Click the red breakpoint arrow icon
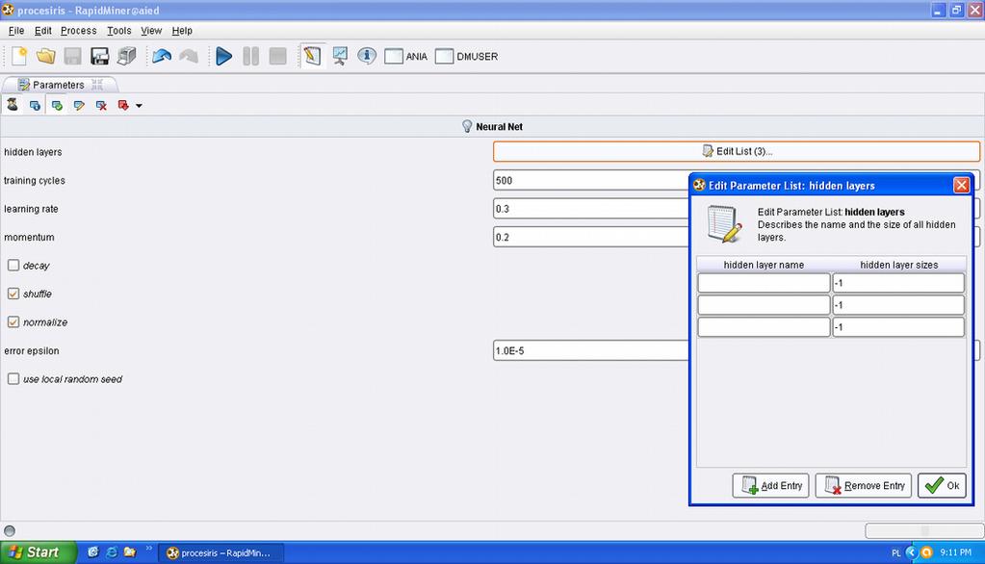The image size is (985, 564). 123,106
